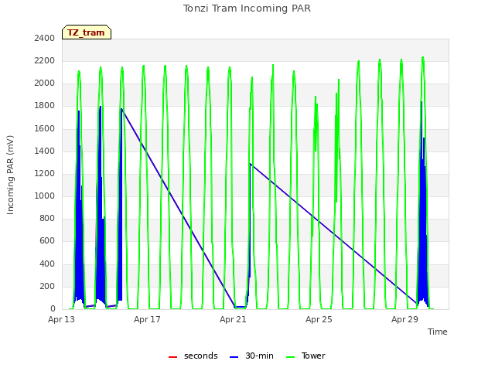Click the 1200 y-axis tick label
Screen dimensions: 495x371
45,173
